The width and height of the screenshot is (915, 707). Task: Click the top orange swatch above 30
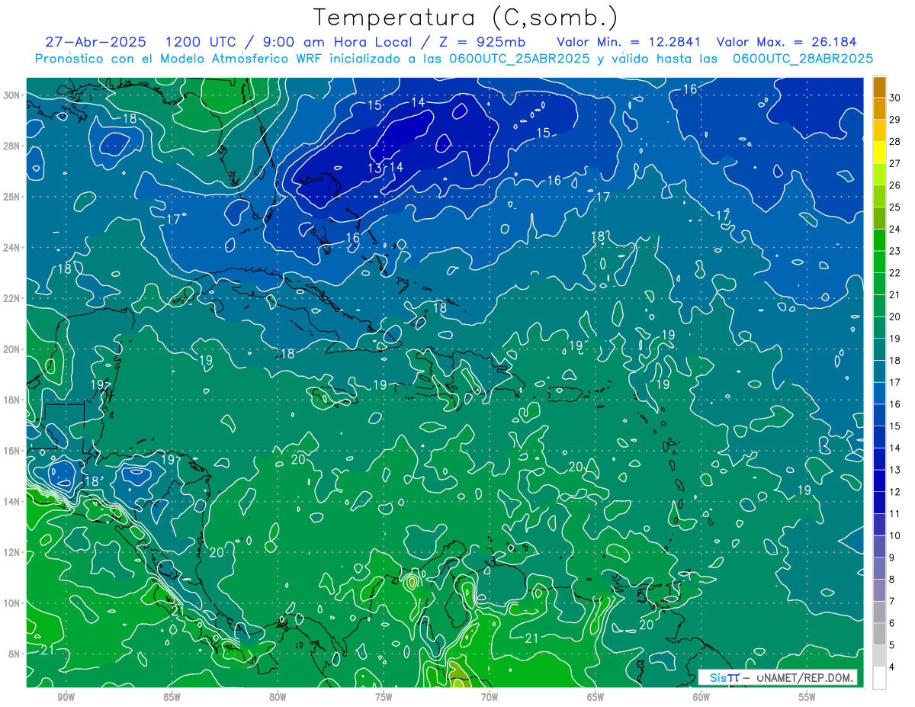coord(879,86)
